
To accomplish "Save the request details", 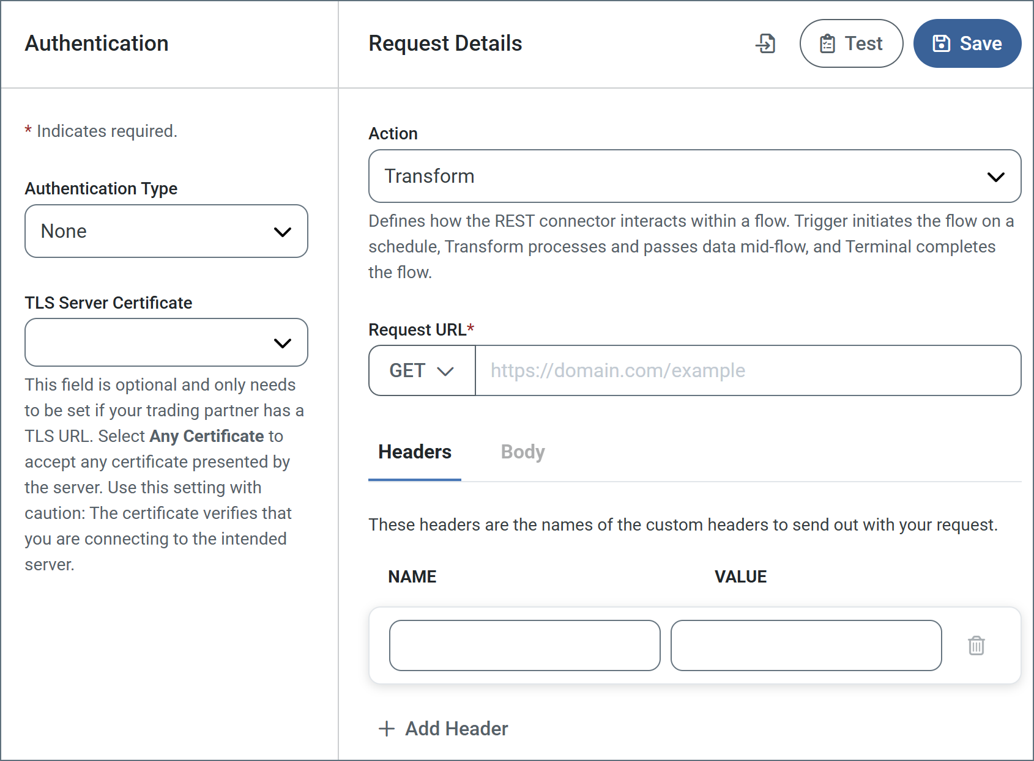I will coord(967,43).
